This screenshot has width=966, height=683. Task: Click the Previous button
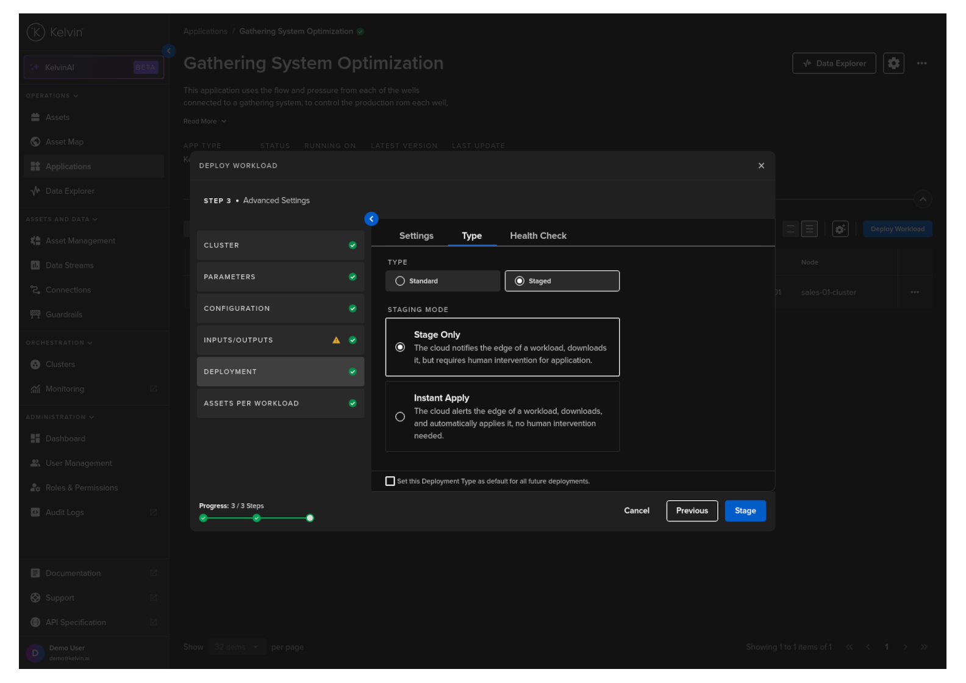tap(692, 511)
